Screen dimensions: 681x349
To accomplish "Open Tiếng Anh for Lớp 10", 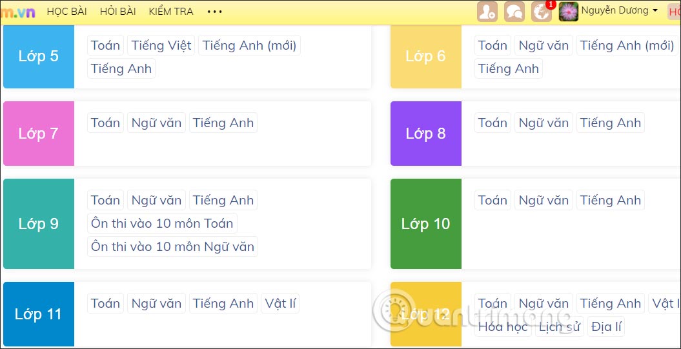I will coord(611,200).
